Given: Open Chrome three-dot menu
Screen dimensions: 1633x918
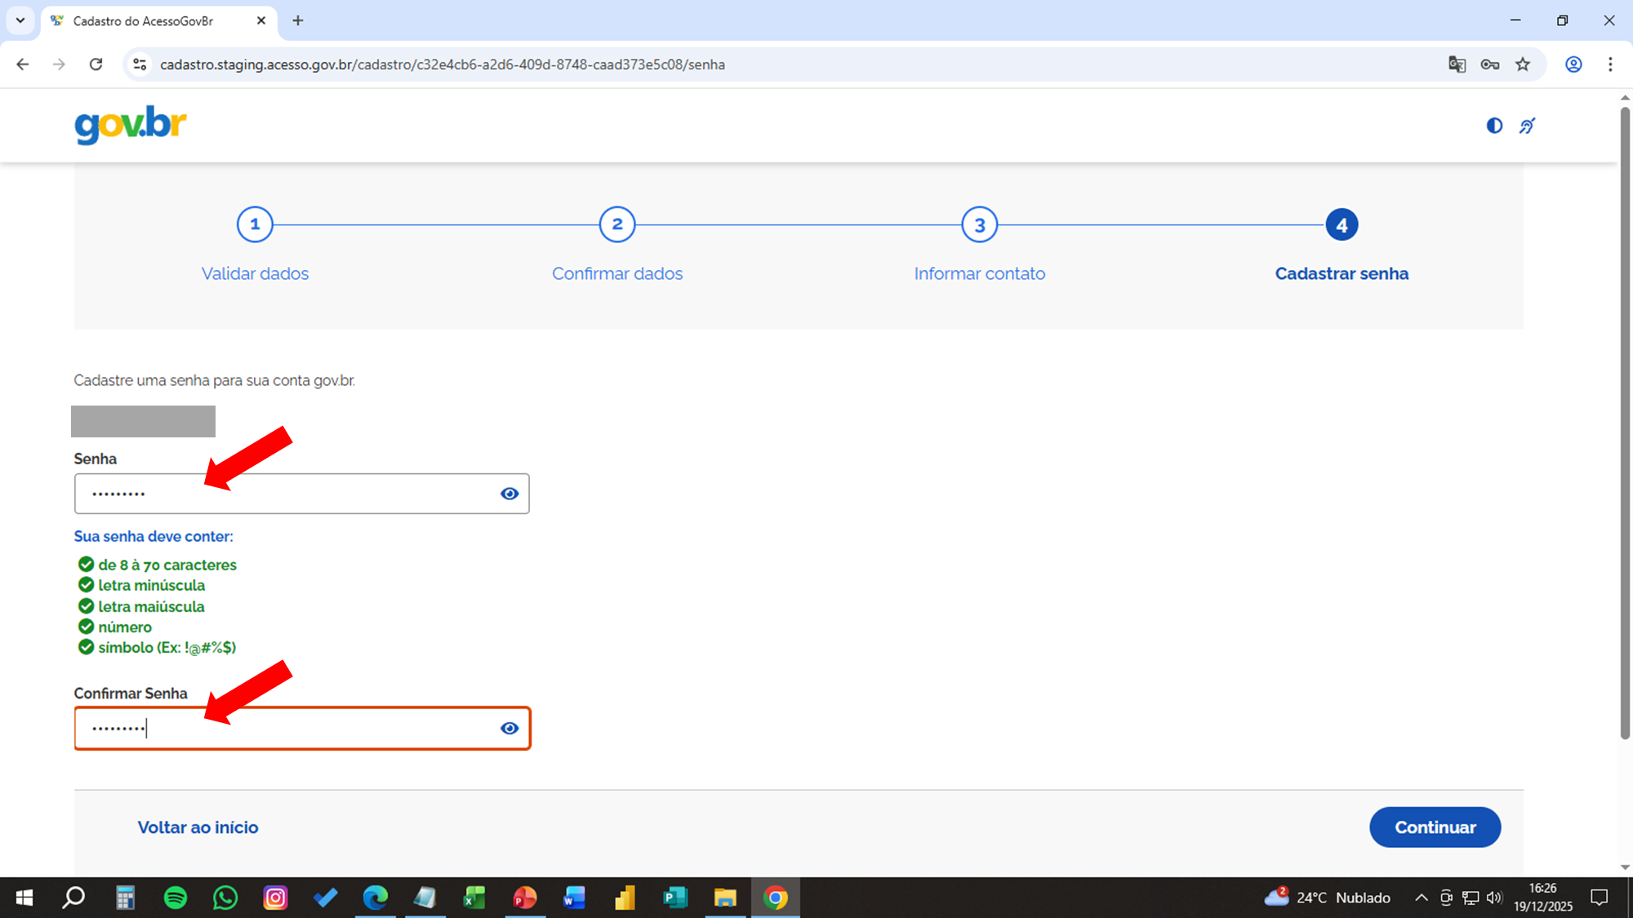Looking at the screenshot, I should (x=1610, y=64).
